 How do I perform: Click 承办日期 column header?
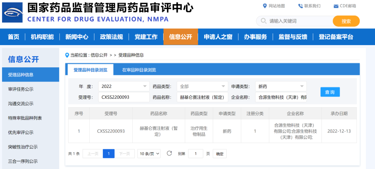click(339, 113)
